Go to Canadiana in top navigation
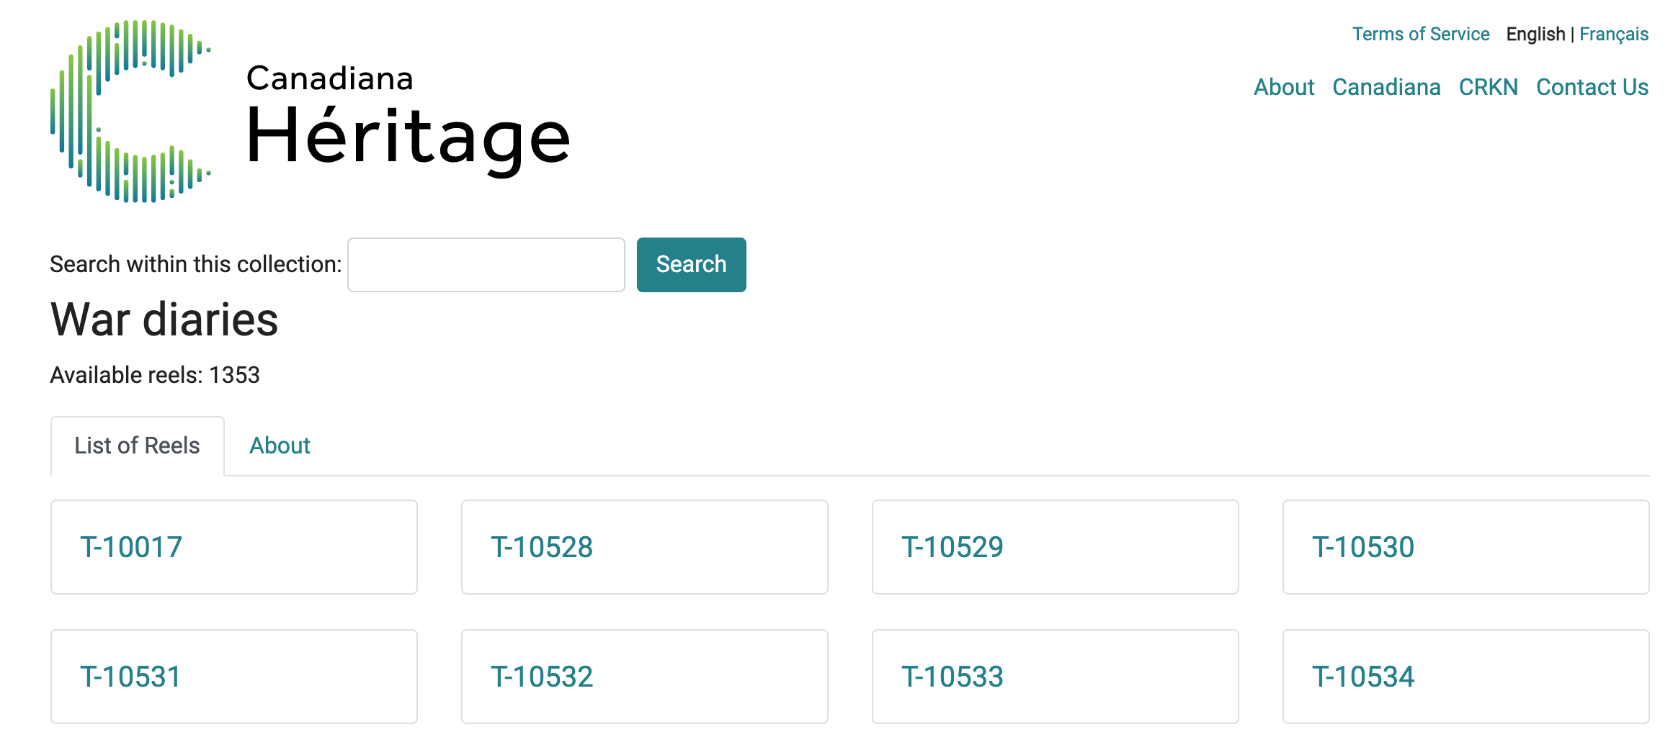The image size is (1673, 750). pos(1386,87)
